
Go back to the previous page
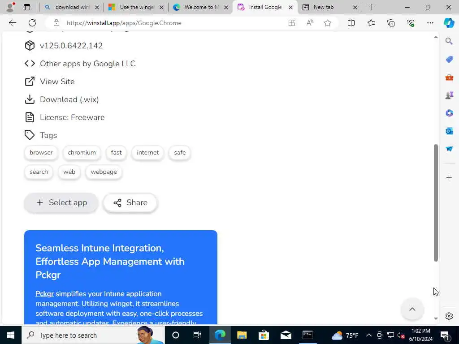12,23
